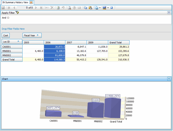Open the export options dropdown arrow
The width and height of the screenshot is (173, 131).
click(100, 8)
